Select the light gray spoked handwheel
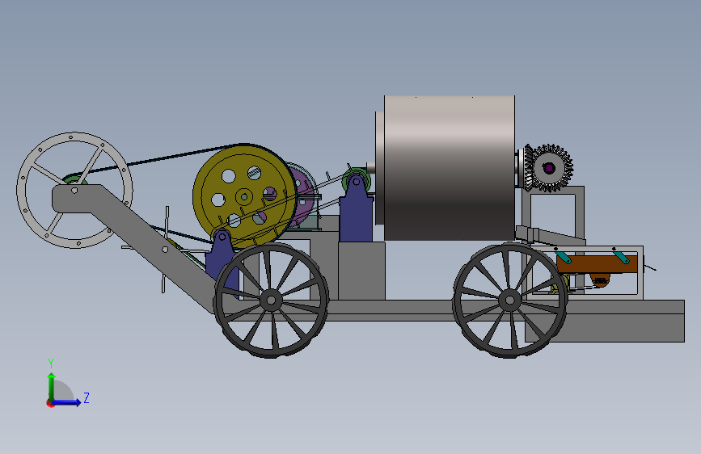The image size is (701, 454). pyautogui.click(x=74, y=190)
